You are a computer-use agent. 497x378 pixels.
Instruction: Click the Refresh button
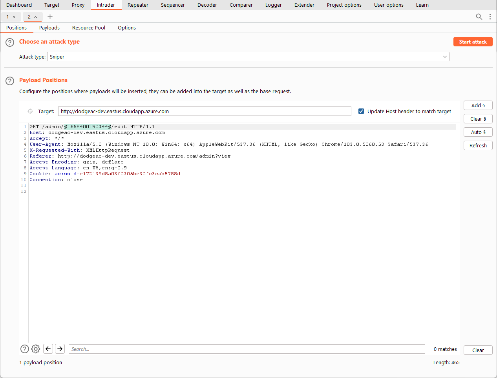click(x=478, y=145)
